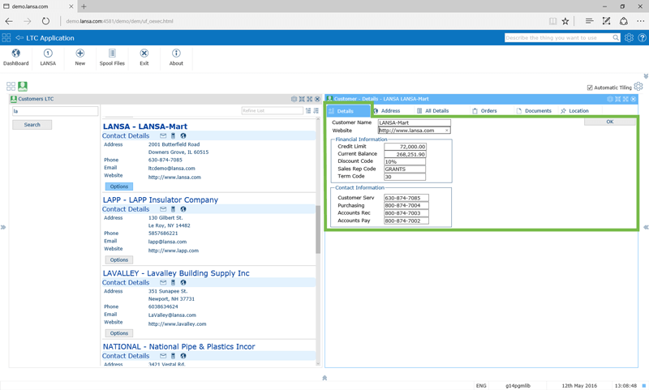Viewport: 649px width, 390px height.
Task: Expand the right side panel chevron
Action: pyautogui.click(x=646, y=227)
